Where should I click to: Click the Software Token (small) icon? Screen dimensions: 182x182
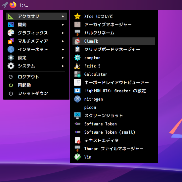point(77,132)
